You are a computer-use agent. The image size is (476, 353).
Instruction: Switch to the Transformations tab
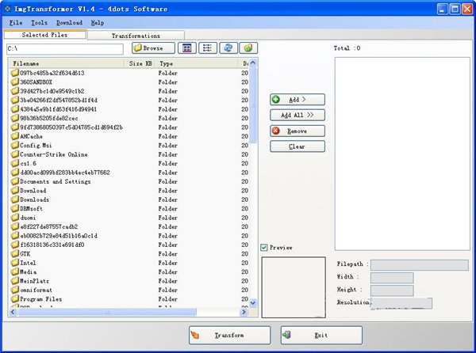coord(136,36)
